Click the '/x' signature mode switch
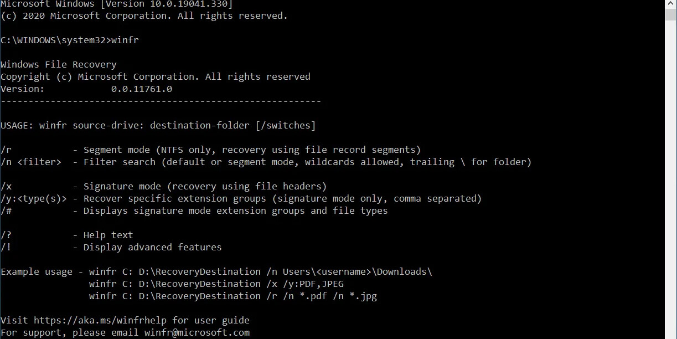Viewport: 677px width, 339px height. (6, 186)
